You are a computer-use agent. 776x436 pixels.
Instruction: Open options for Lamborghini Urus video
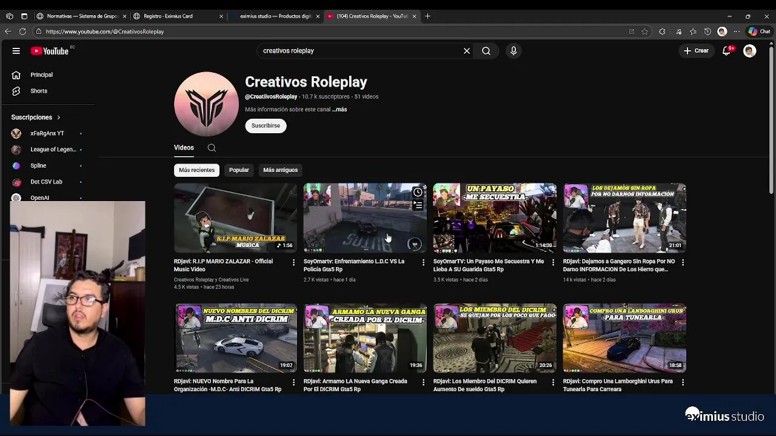pyautogui.click(x=683, y=382)
